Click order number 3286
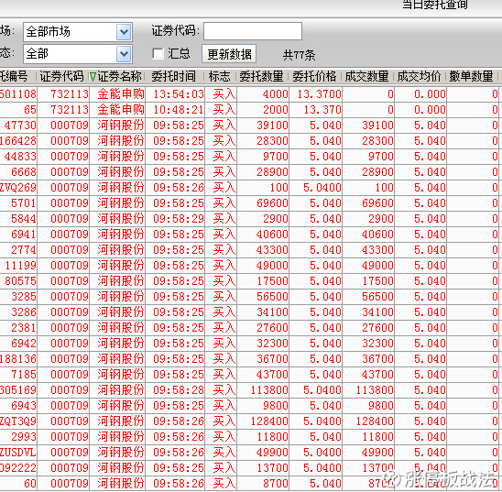Viewport: 502px width, 492px height. 24,312
